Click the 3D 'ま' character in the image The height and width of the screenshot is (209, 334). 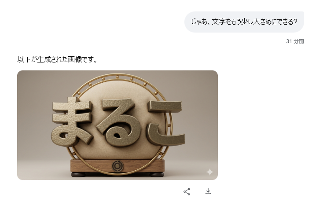pos(72,121)
